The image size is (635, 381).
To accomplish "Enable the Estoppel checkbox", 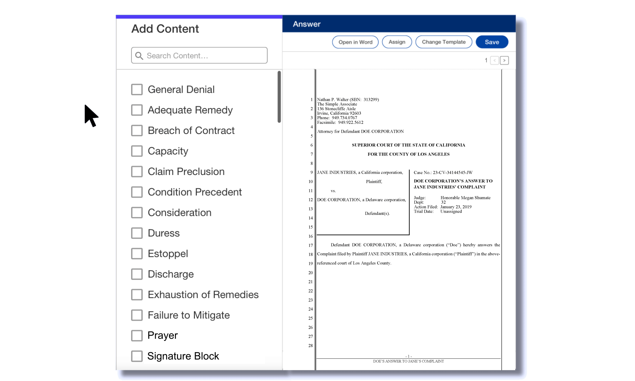I will tap(137, 254).
